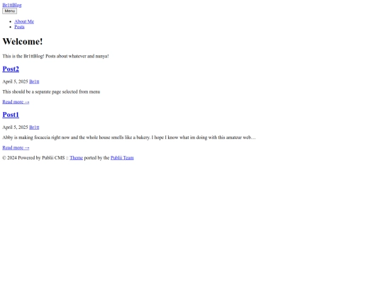Open the Theme link in footer
The image size is (383, 287).
point(76,158)
